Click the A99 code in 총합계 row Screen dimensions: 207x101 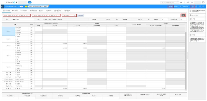click(x=31, y=88)
